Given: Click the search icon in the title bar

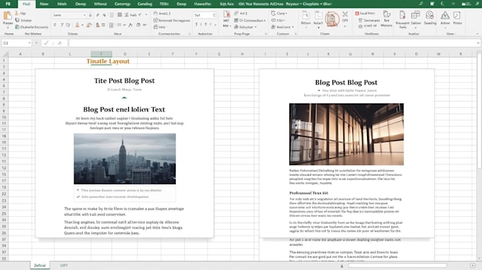Looking at the screenshot, I should (x=421, y=4).
